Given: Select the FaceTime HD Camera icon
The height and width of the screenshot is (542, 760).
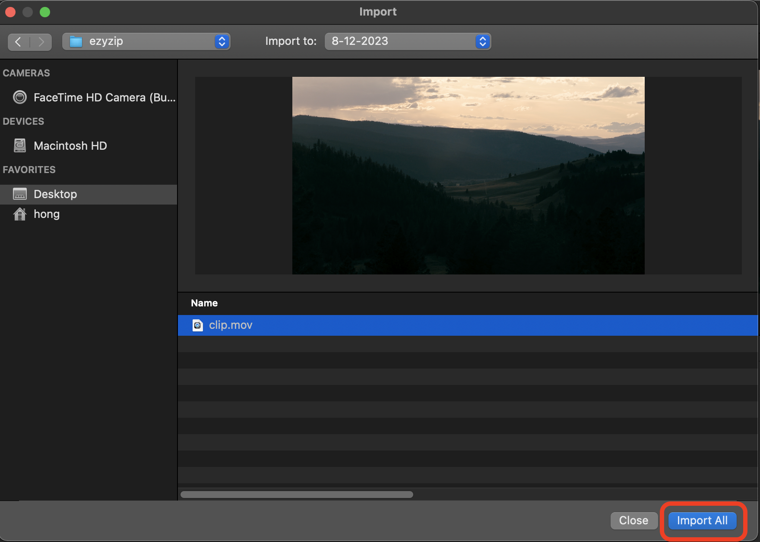Looking at the screenshot, I should pyautogui.click(x=19, y=97).
